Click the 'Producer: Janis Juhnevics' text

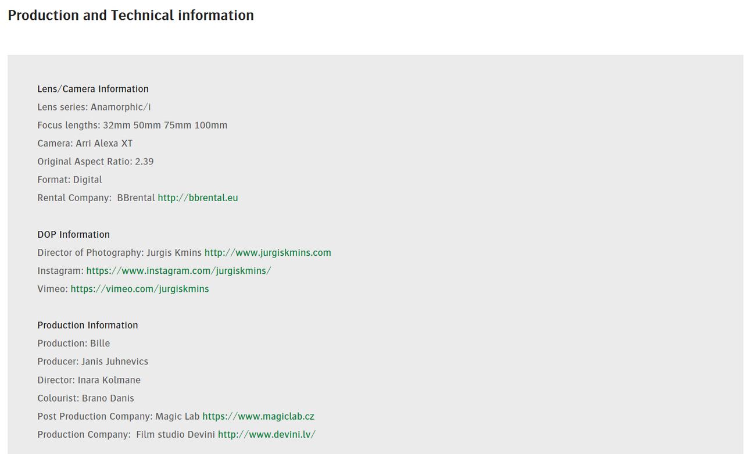click(93, 362)
